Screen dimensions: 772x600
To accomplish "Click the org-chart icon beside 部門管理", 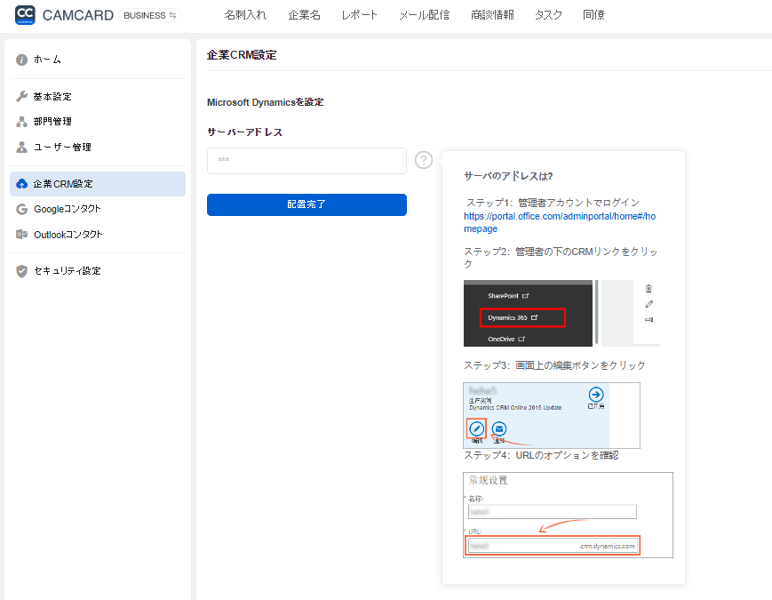I will pyautogui.click(x=21, y=122).
